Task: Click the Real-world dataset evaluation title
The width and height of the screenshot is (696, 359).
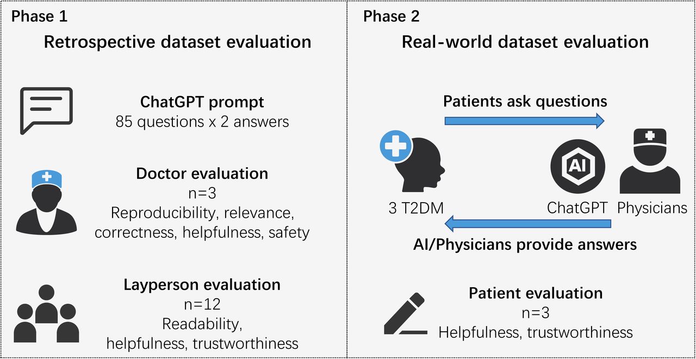Action: click(x=525, y=42)
